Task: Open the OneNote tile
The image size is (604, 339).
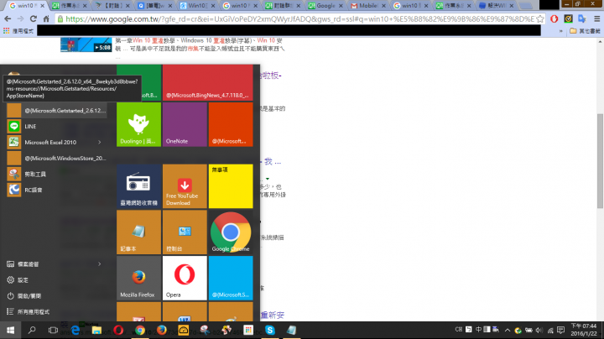Action: (185, 124)
